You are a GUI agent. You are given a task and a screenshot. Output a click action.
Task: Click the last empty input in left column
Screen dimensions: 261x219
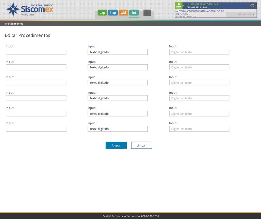pyautogui.click(x=36, y=129)
